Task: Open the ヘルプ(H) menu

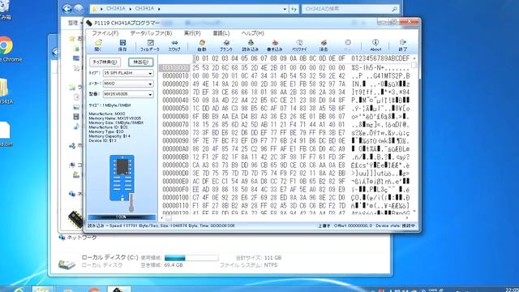Action: coord(252,33)
